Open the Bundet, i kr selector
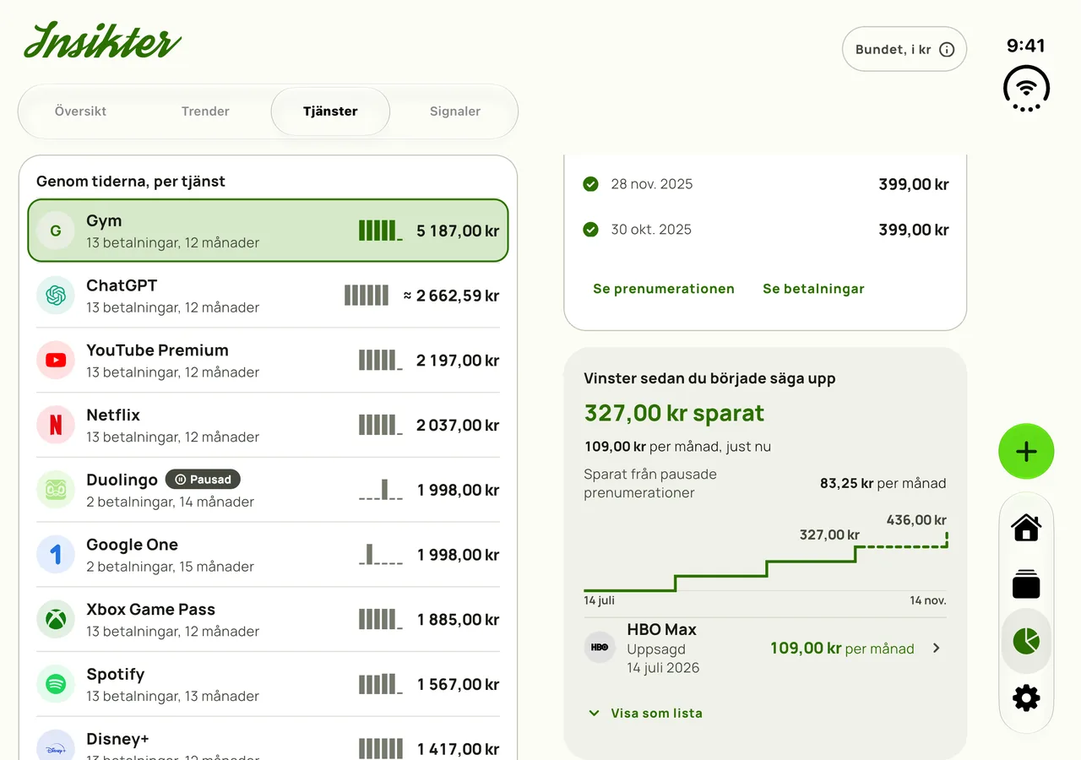Screen dimensions: 1081x760 point(904,49)
